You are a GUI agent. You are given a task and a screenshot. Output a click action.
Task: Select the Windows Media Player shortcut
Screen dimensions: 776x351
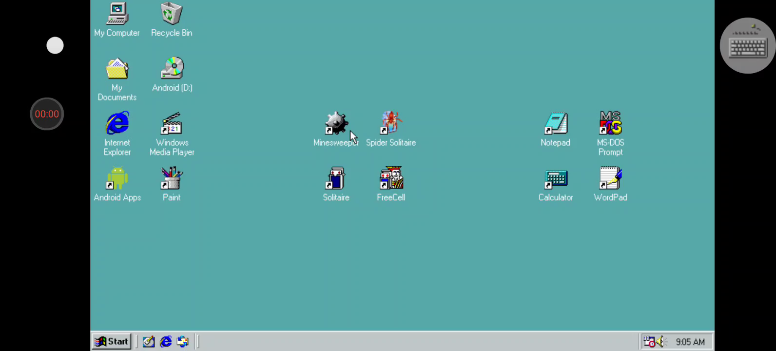(x=172, y=124)
